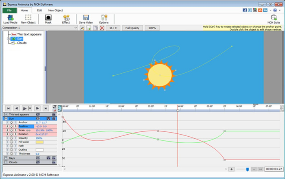Screen dimensions: 285x179
Task: Open the Help question mark icon
Action: pyautogui.click(x=275, y=10)
